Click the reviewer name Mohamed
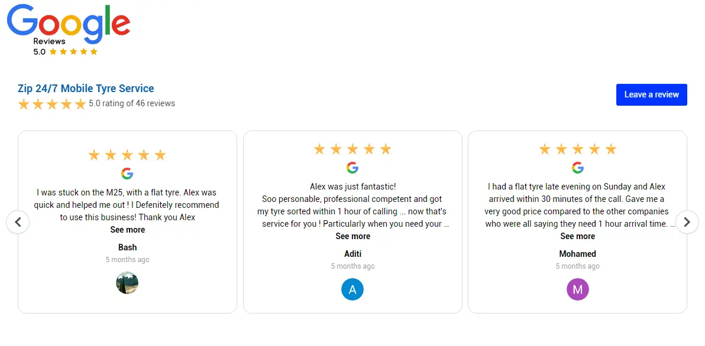 point(578,254)
